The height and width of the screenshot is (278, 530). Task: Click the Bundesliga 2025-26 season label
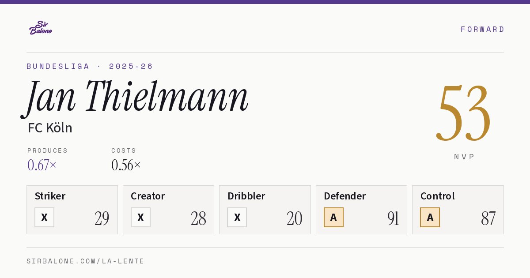[90, 66]
